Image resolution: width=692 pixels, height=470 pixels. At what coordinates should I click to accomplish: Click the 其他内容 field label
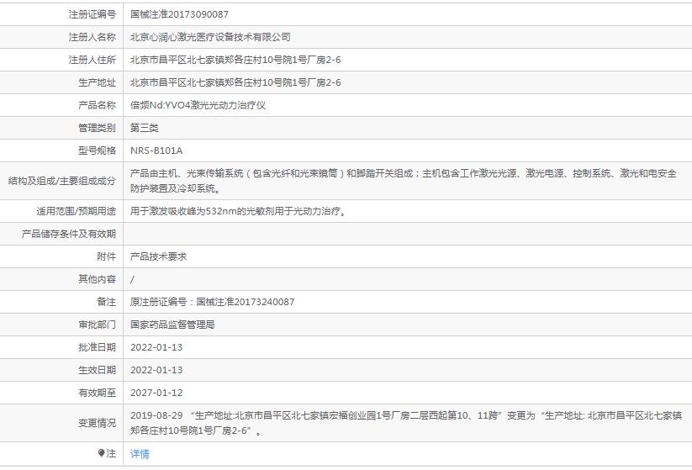(97, 279)
